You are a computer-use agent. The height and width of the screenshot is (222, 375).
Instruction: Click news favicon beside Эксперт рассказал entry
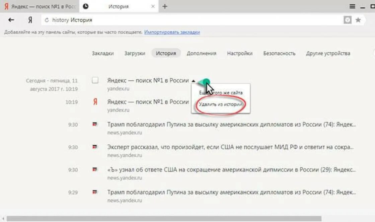(x=95, y=147)
